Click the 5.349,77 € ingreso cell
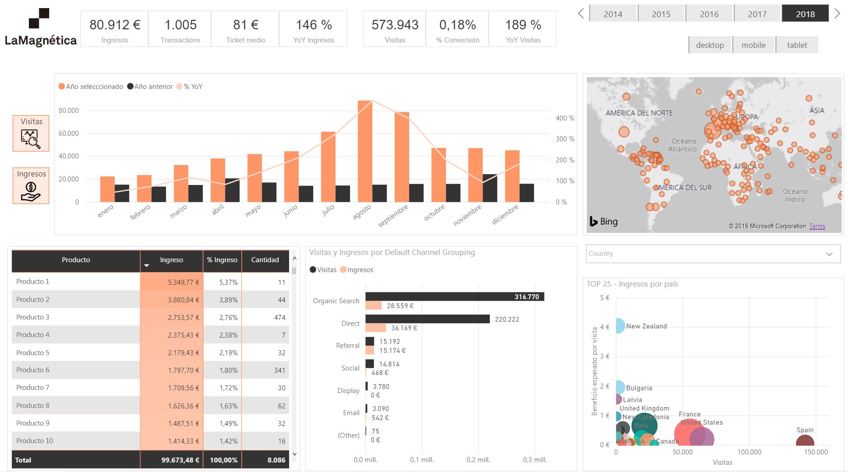Screen dimensions: 848x472 (x=172, y=282)
